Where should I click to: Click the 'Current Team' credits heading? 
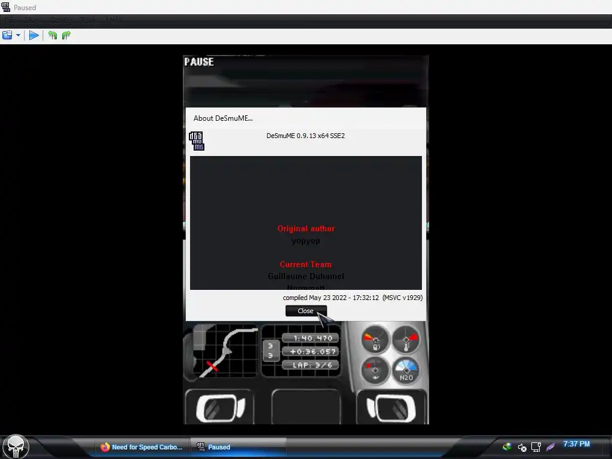click(305, 265)
